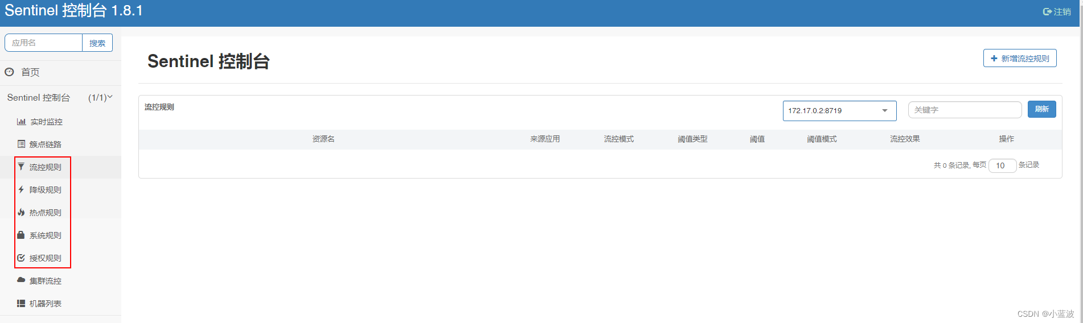
Task: Click the 搜索 button
Action: click(x=97, y=43)
